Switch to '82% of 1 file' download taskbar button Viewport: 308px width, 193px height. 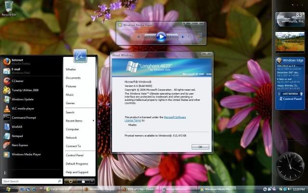click(x=140, y=190)
